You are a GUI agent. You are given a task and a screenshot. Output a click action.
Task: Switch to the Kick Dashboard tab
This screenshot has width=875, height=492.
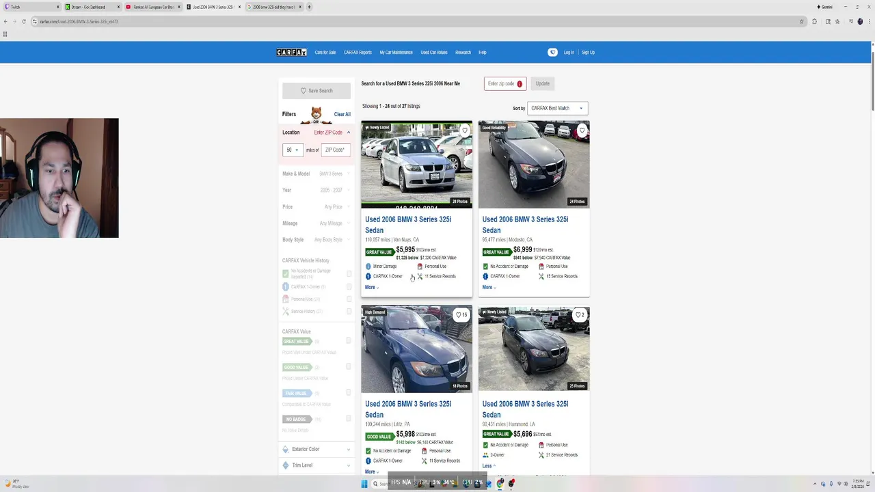click(92, 7)
